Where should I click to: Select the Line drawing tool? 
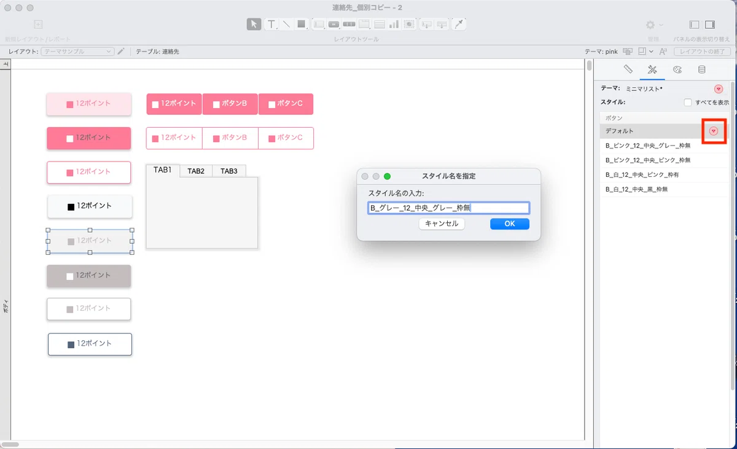point(286,25)
